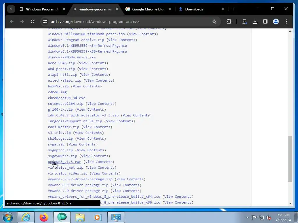Show Chrome downloads tray icon
This screenshot has height=223, width=298.
click(x=255, y=21)
